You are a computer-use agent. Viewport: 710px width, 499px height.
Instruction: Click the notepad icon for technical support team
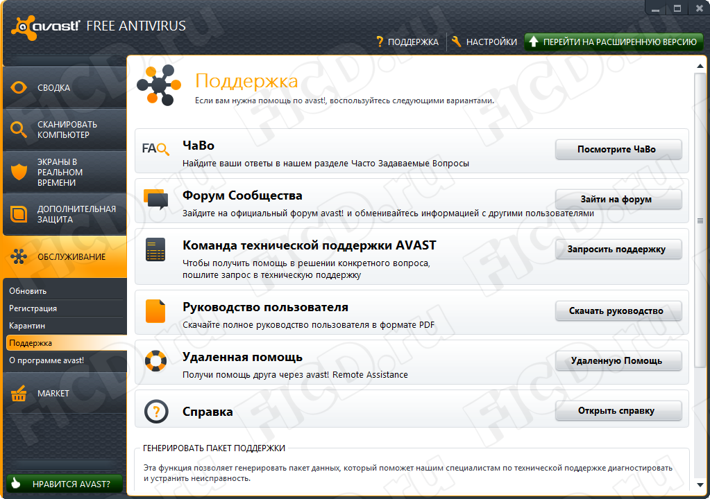[155, 249]
